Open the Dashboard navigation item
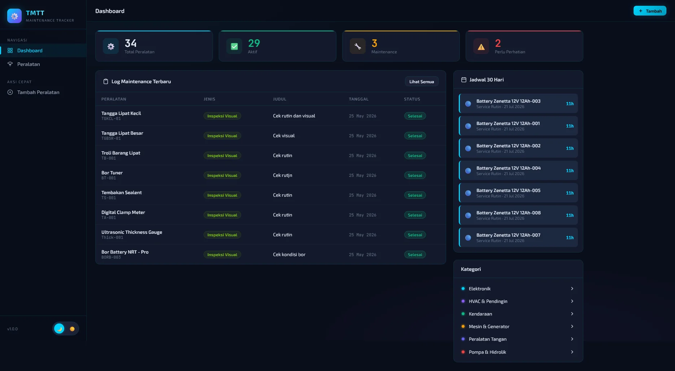Viewport: 675px width, 371px height. pos(43,50)
